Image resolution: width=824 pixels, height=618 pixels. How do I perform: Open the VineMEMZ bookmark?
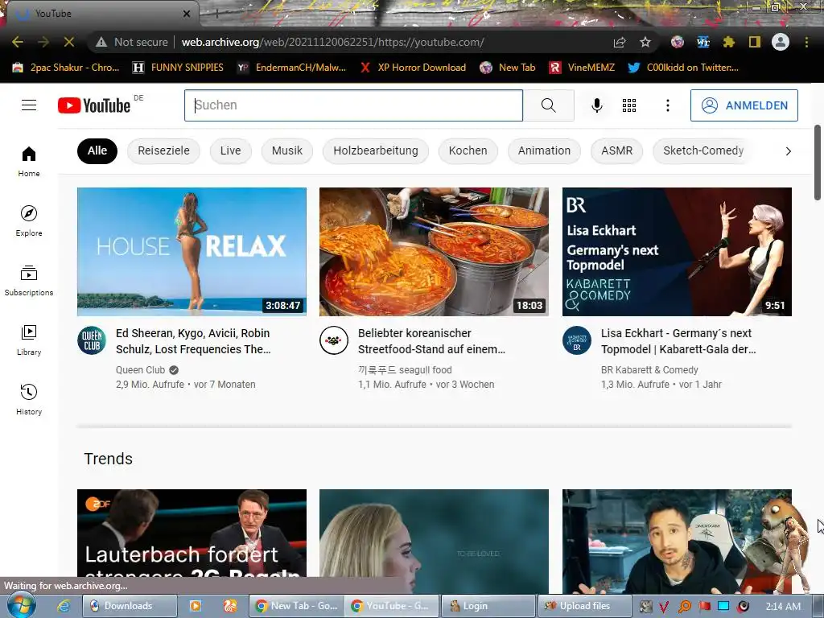click(x=582, y=68)
